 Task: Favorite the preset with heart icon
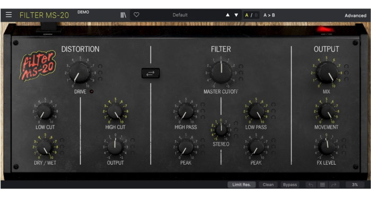tap(136, 15)
